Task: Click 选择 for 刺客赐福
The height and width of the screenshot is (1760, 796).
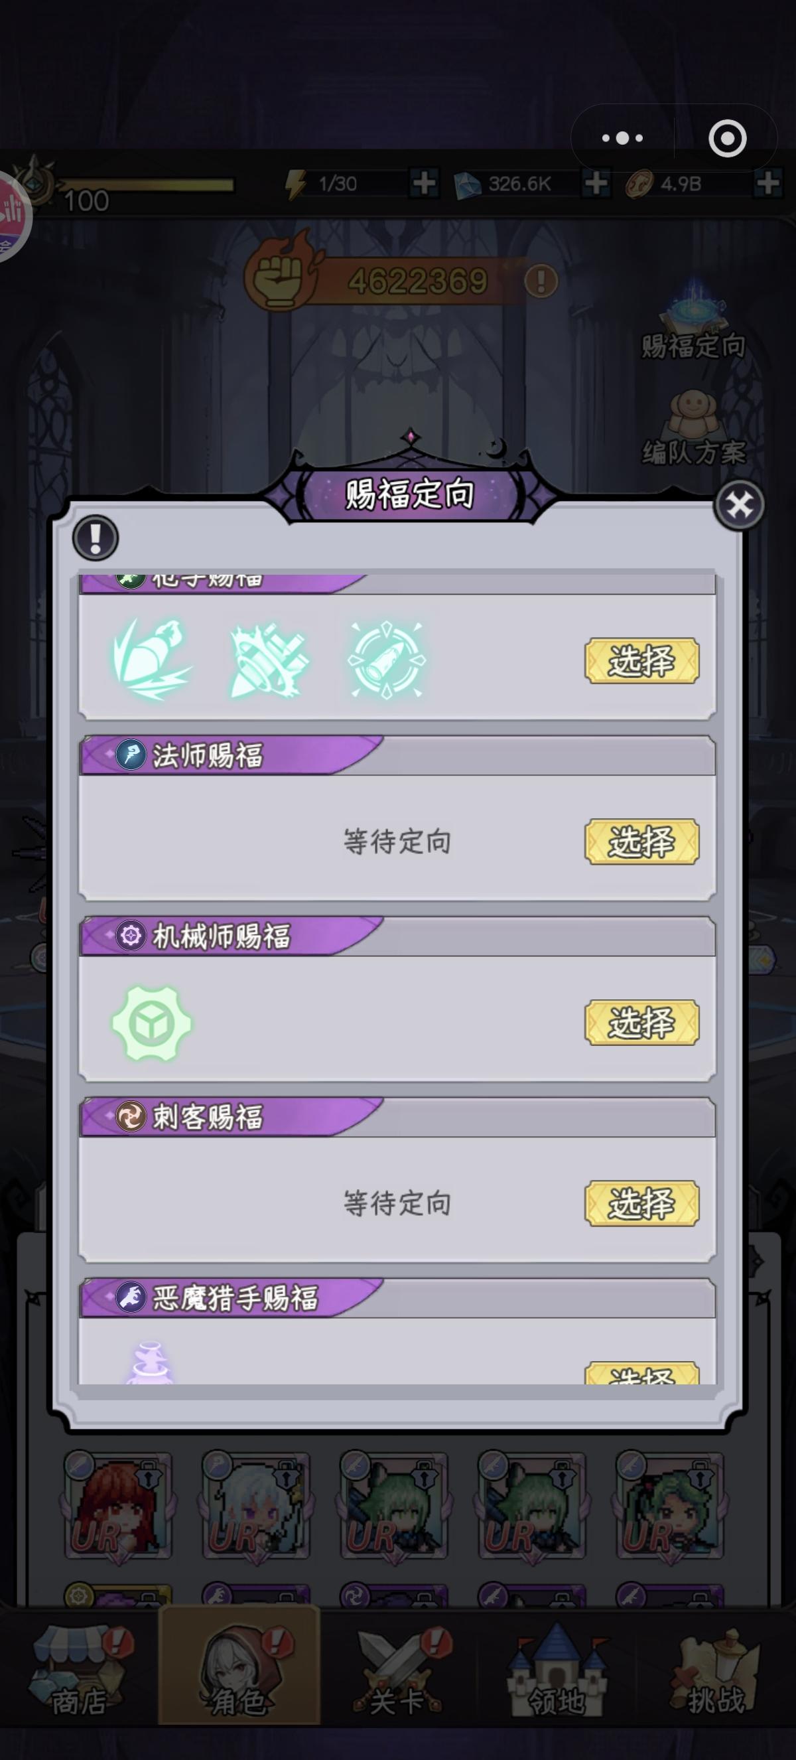Action: pyautogui.click(x=641, y=1203)
